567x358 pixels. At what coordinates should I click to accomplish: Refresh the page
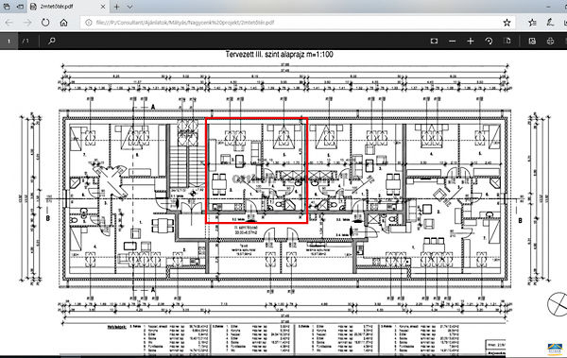(x=45, y=23)
